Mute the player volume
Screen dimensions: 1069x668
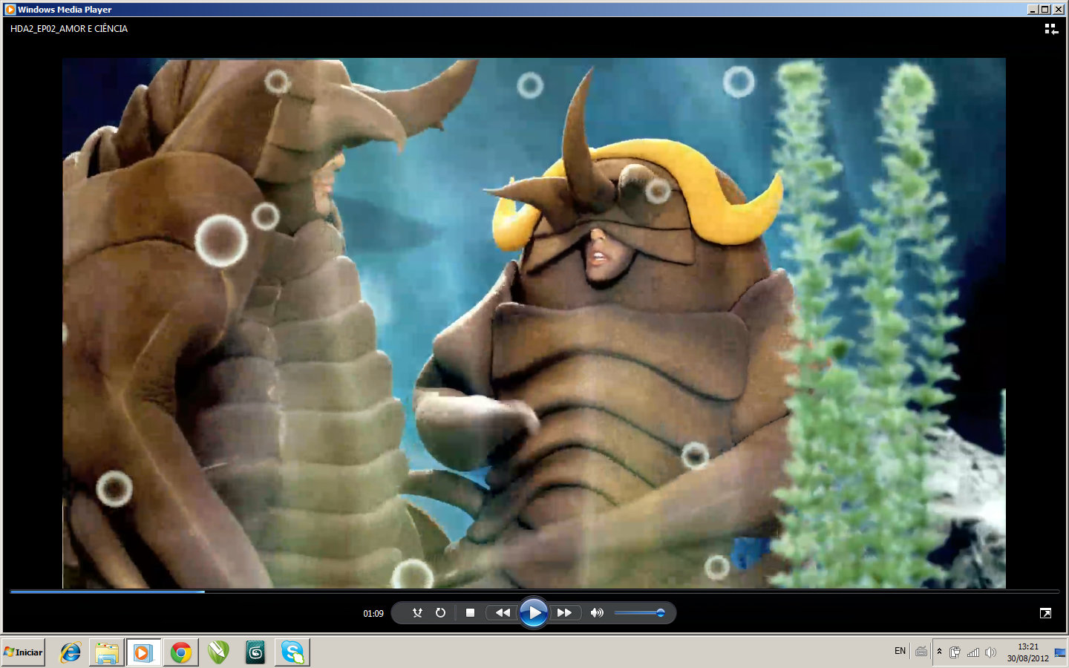pos(596,613)
